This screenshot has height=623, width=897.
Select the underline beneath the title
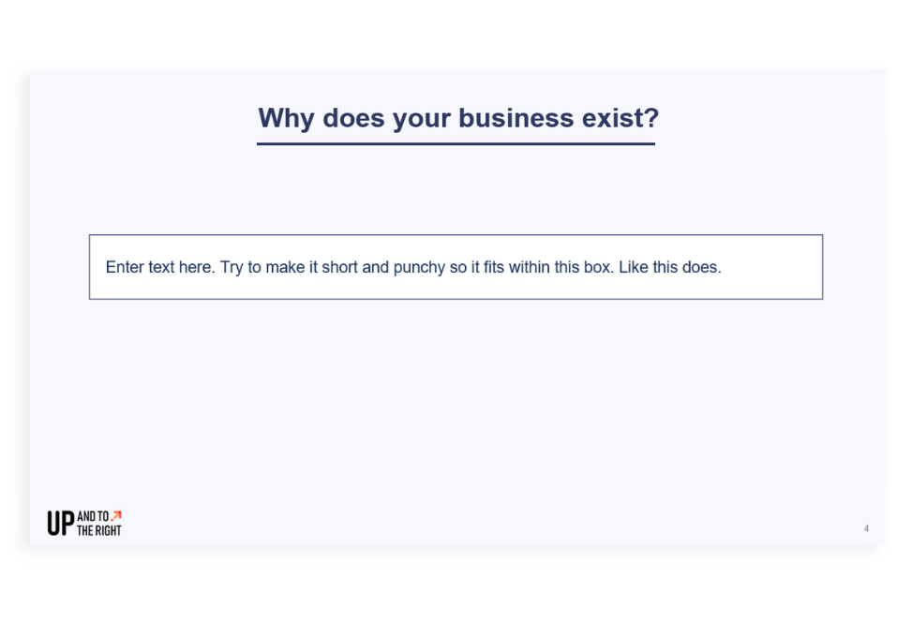456,144
